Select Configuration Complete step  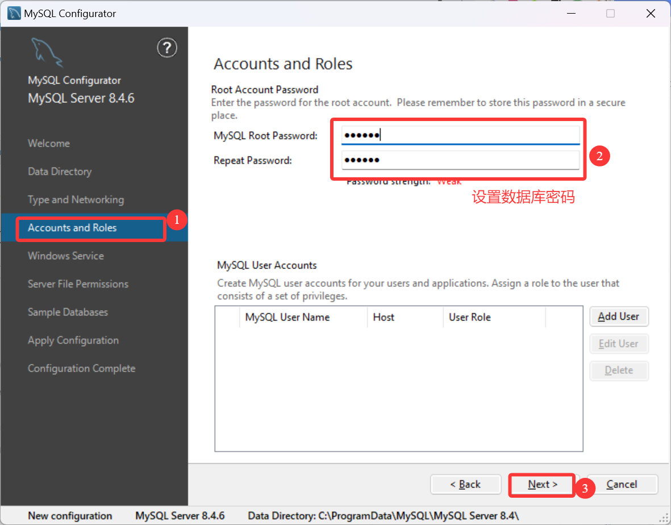[x=81, y=368]
